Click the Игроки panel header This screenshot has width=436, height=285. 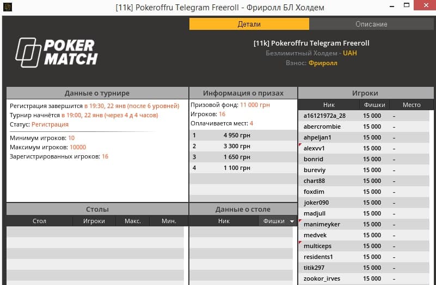coord(365,93)
